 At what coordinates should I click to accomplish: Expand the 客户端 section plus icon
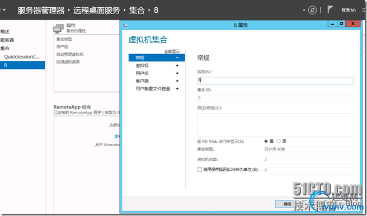point(177,81)
